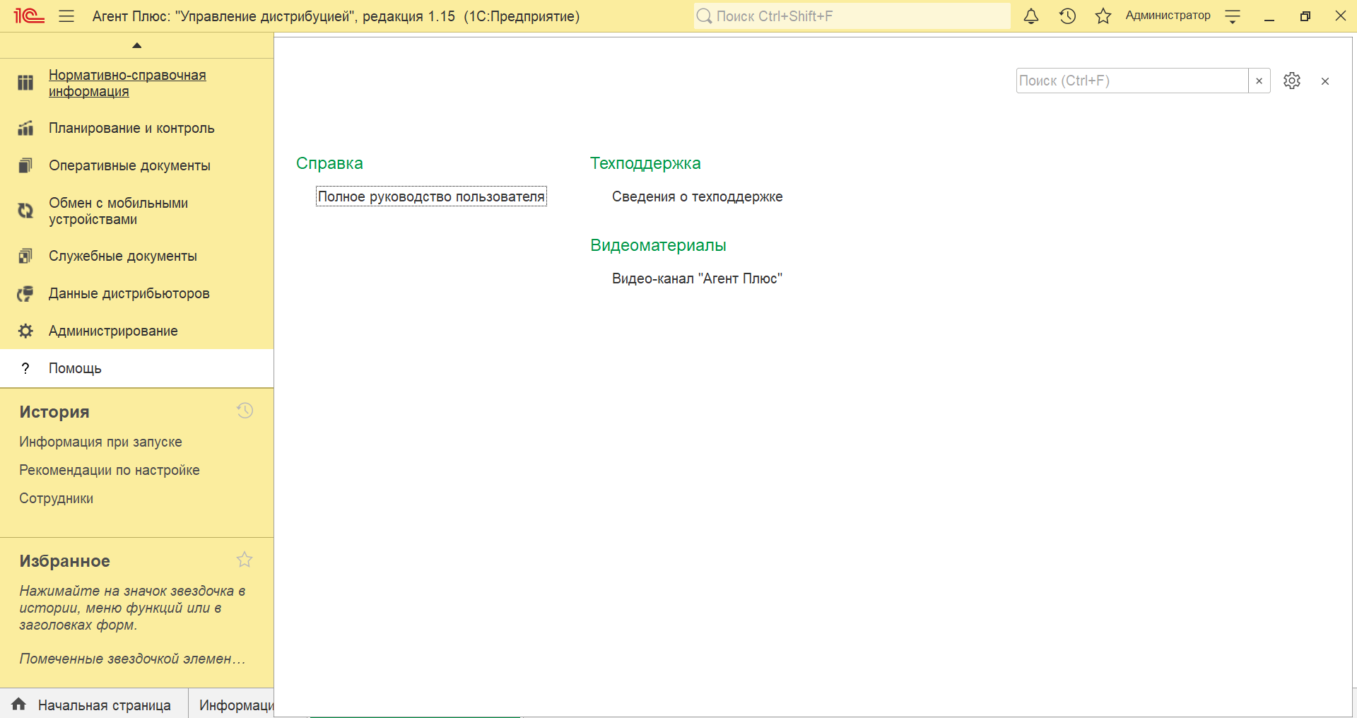Open Полное руководство пользователя link
Viewport: 1357px width, 718px height.
(431, 196)
